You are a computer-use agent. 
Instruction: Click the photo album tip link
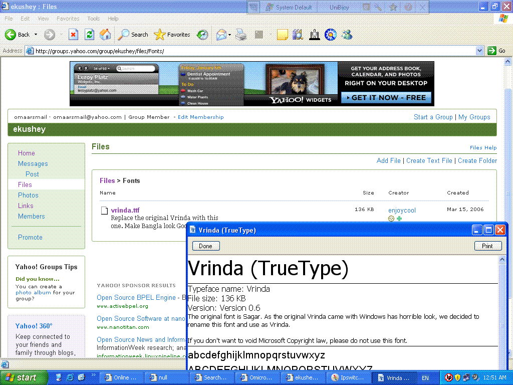[33, 292]
